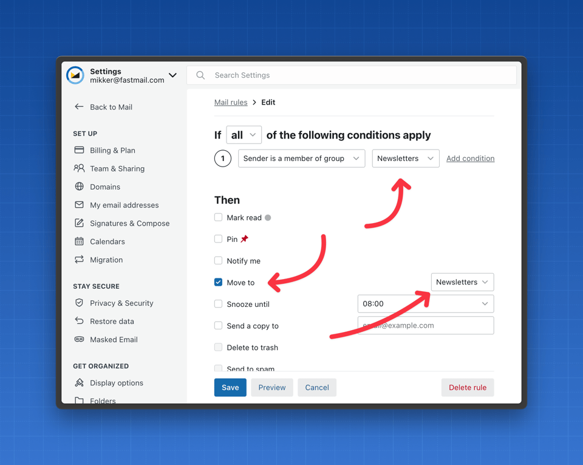Screen dimensions: 583x465
Task: Click the Add condition link
Action: pos(470,159)
